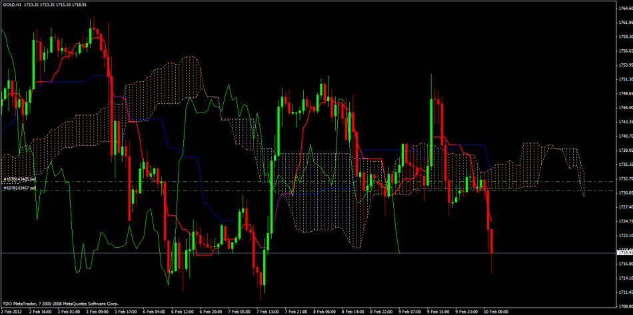
Task: Click the last red candle at chart's right edge
Action: [x=492, y=241]
